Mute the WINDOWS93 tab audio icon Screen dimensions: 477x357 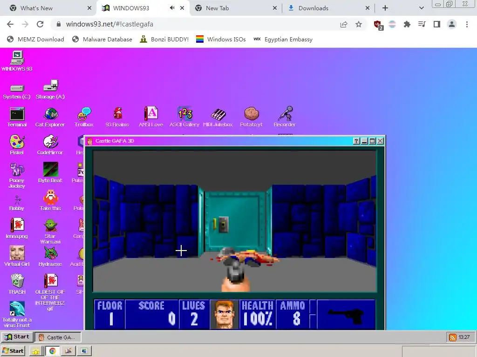coord(172,8)
